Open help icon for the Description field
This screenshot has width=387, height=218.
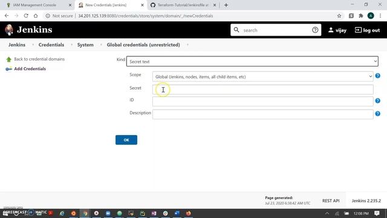[377, 114]
